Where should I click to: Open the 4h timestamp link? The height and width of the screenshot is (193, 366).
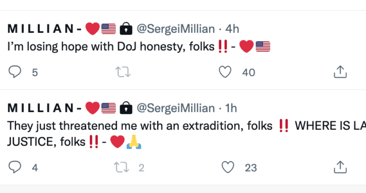pos(232,29)
